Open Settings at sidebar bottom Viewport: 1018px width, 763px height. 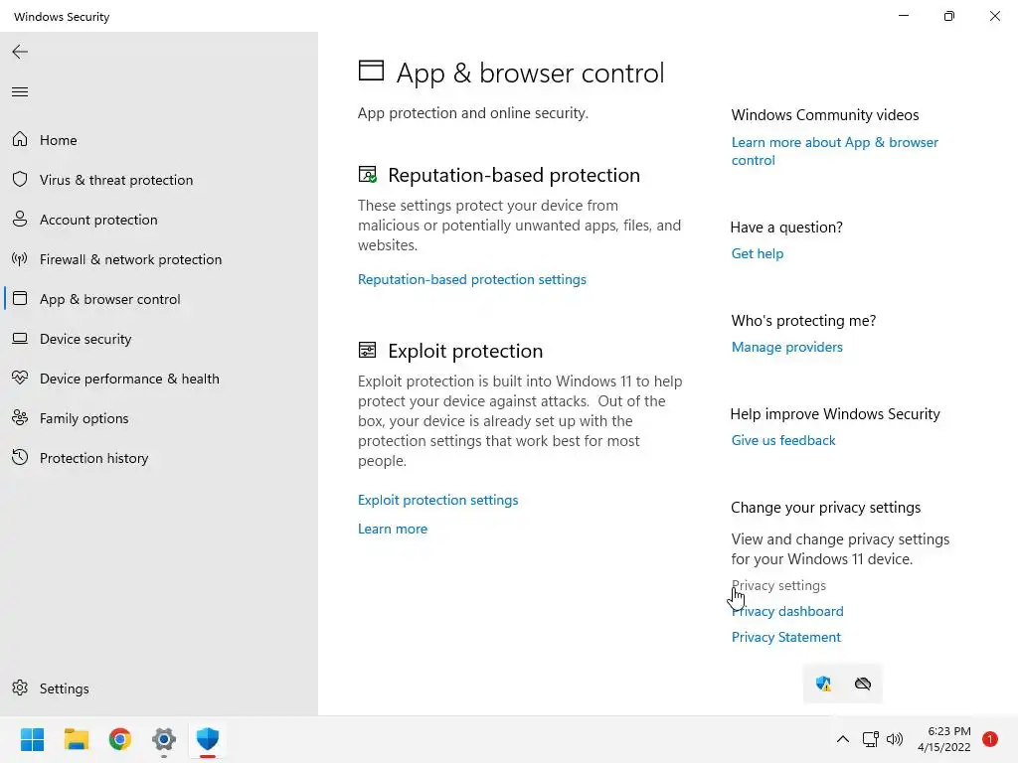pos(65,688)
